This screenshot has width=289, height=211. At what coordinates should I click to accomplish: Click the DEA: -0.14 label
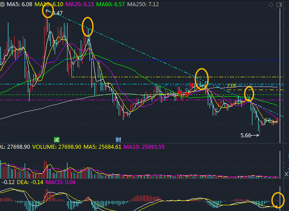pyautogui.click(x=30, y=182)
